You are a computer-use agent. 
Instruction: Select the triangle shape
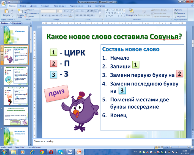(x=106, y=13)
